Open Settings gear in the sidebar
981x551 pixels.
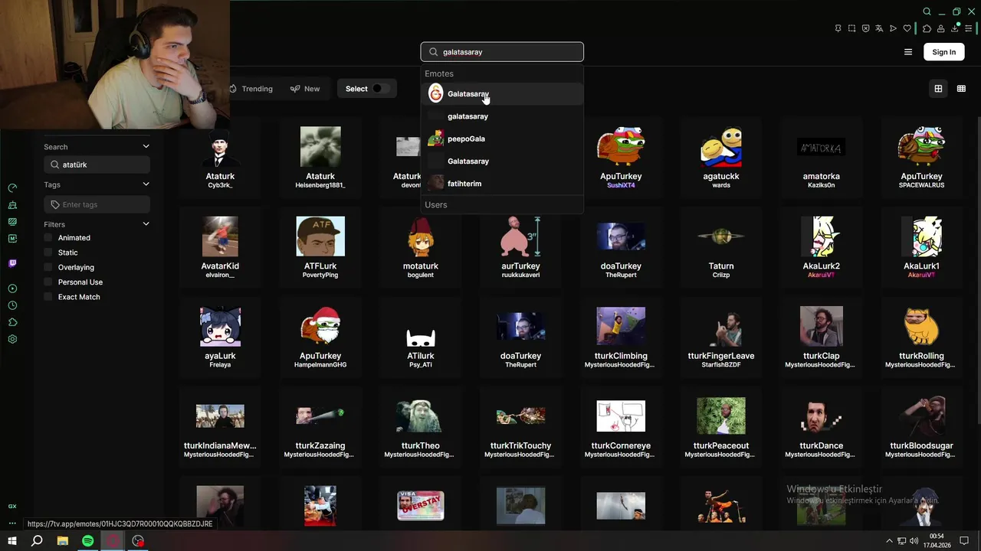(x=12, y=339)
